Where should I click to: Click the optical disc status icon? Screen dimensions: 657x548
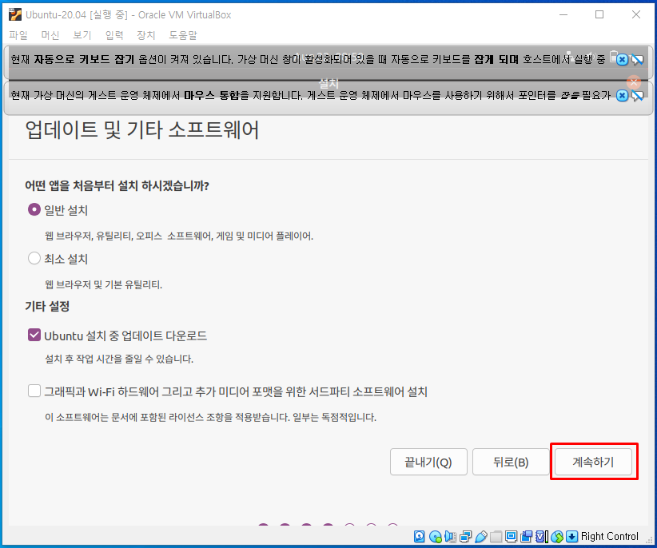tap(436, 536)
